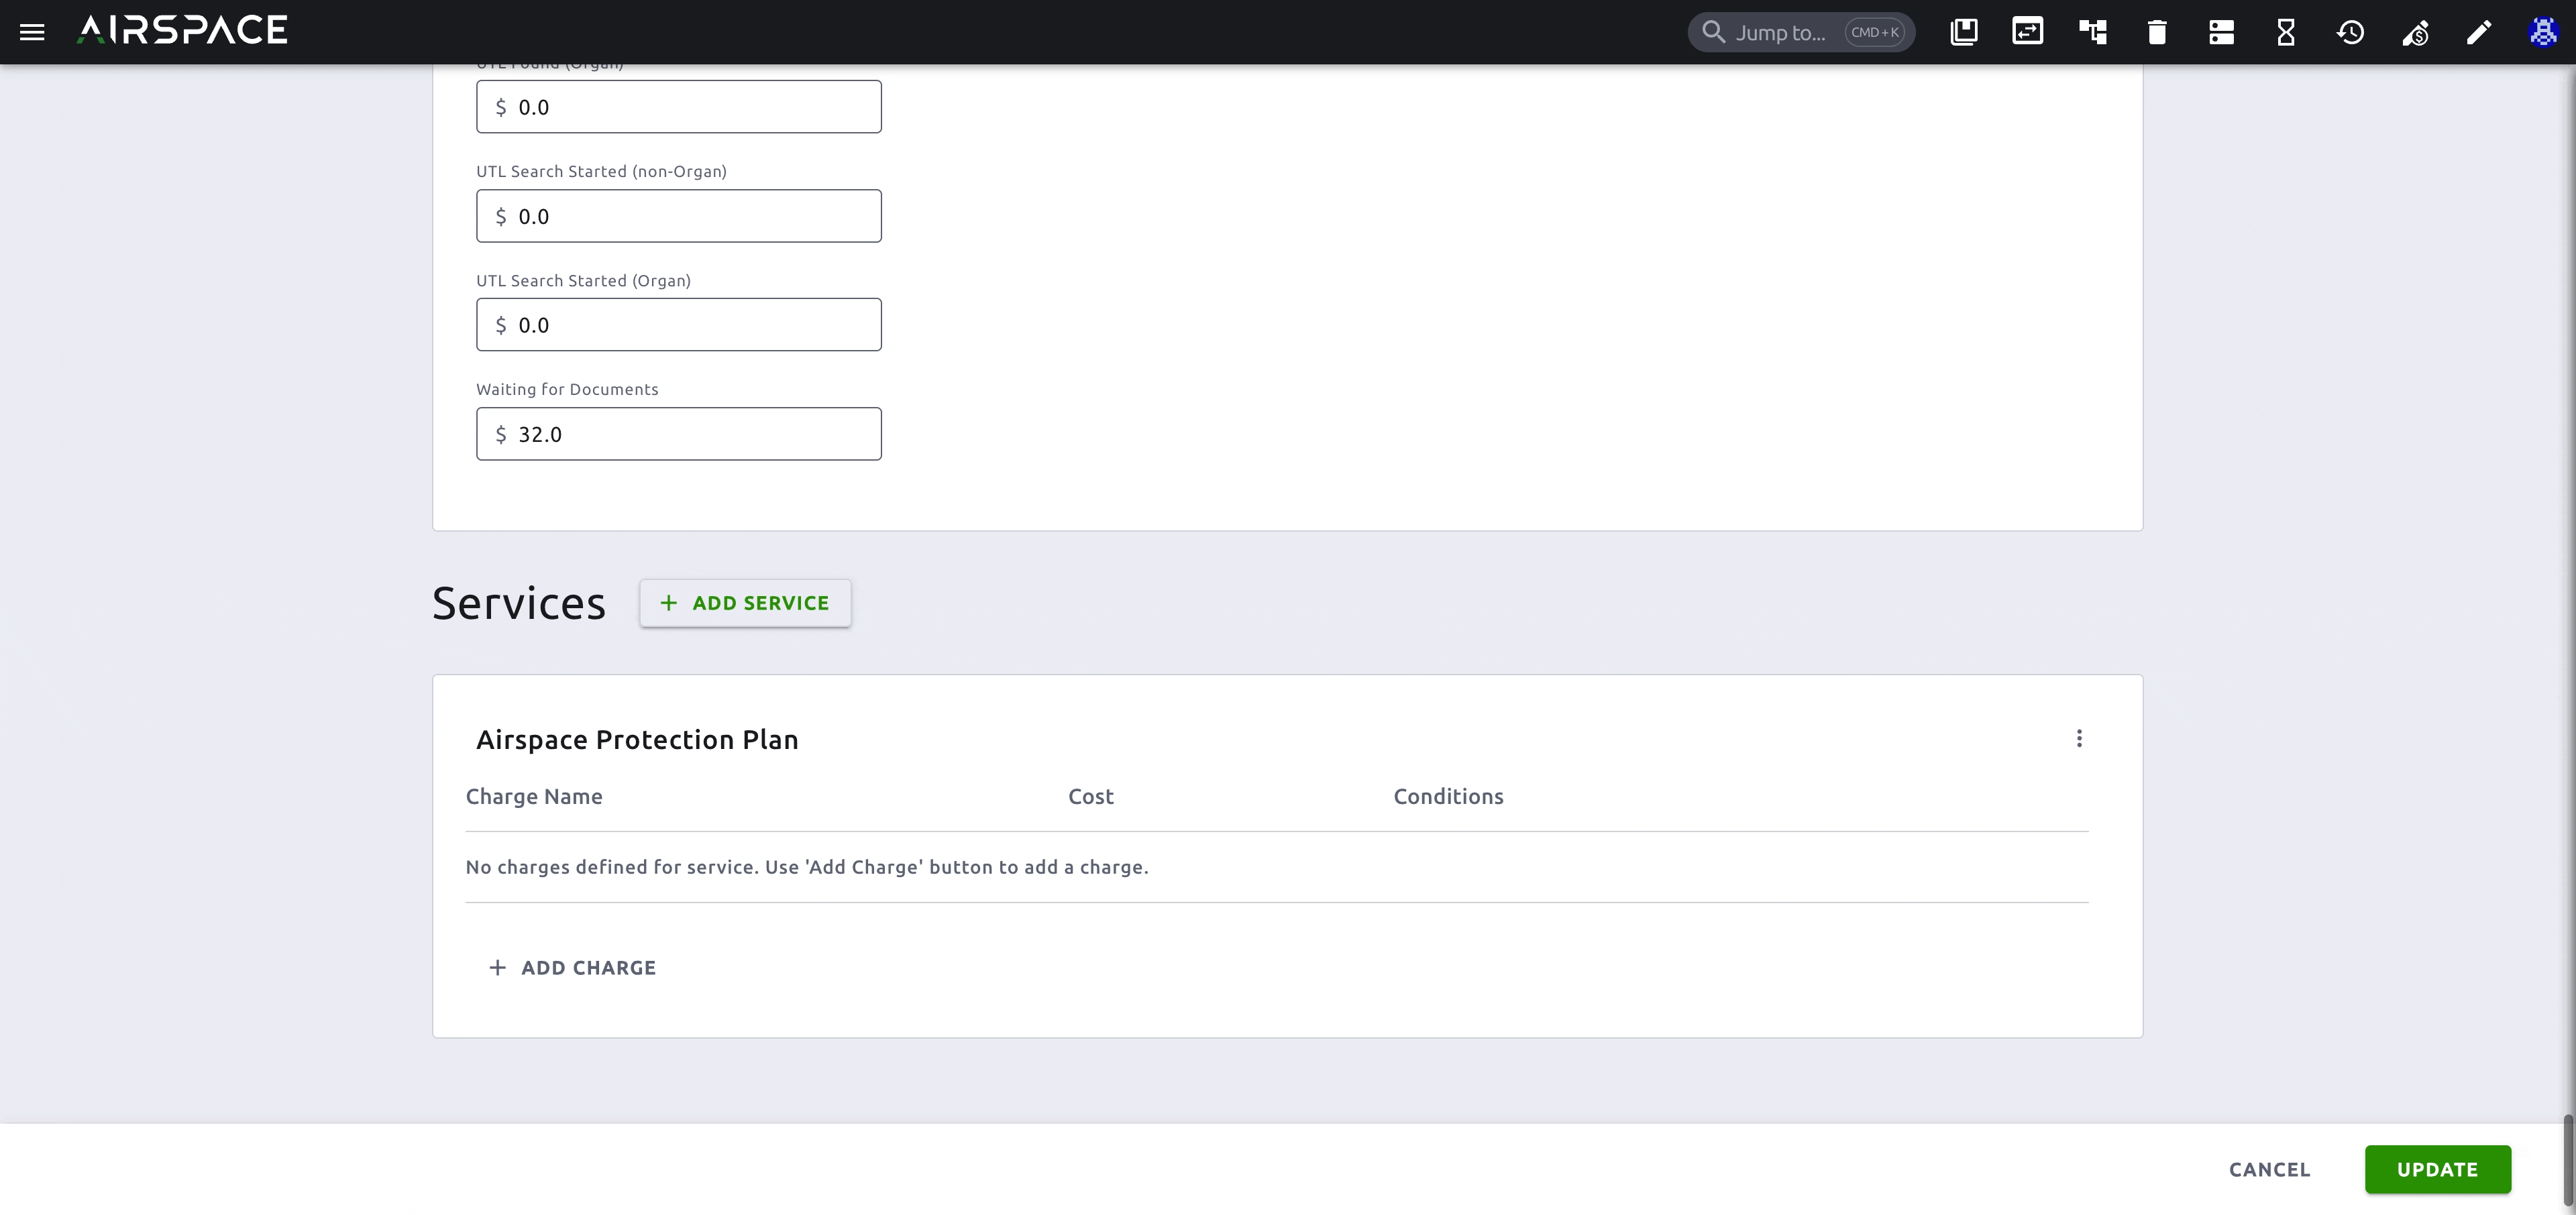Click the hourglass icon
Viewport: 2576px width, 1215px height.
pos(2286,32)
